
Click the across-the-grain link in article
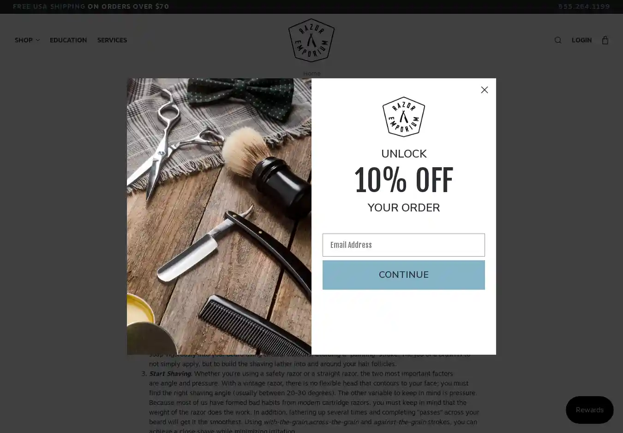(333, 422)
